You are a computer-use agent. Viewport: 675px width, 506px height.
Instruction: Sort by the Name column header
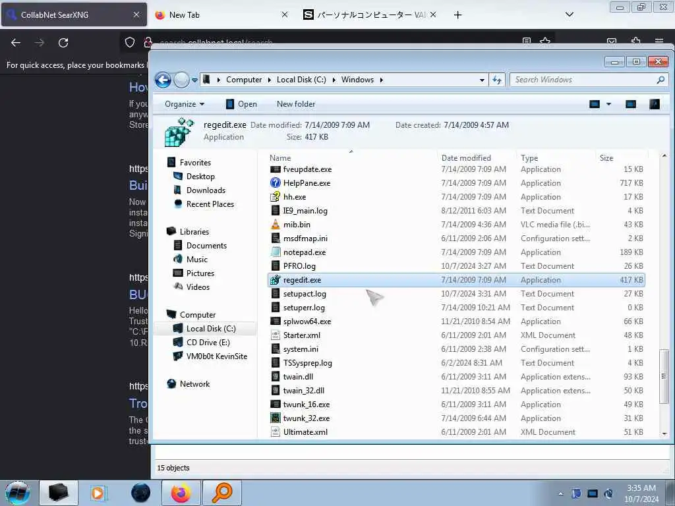(280, 158)
